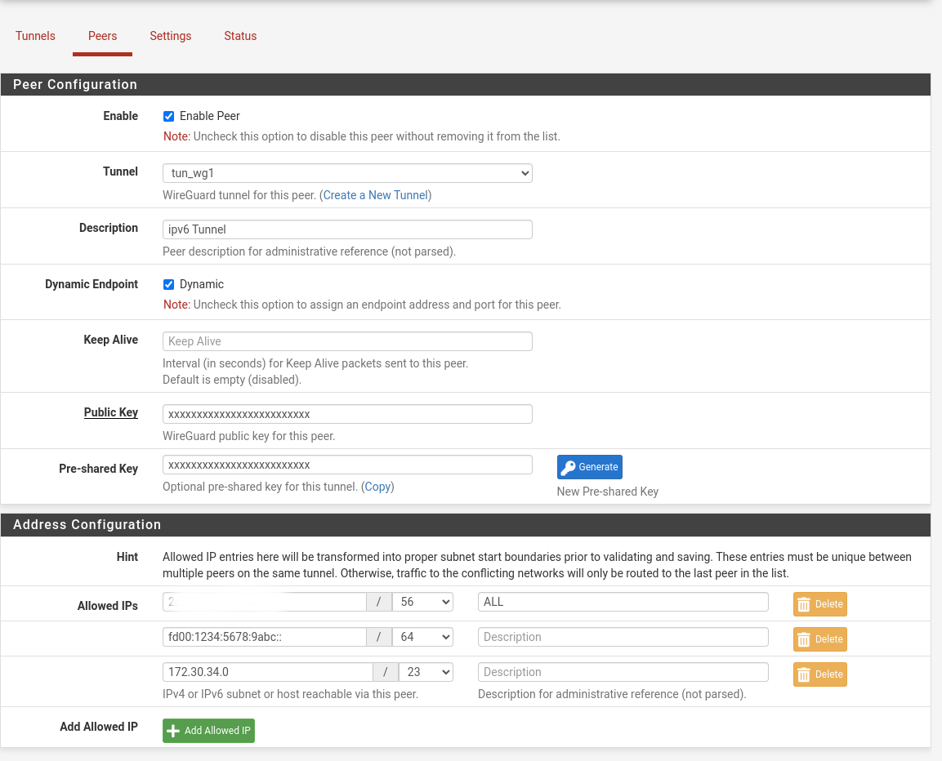Open the Status tab
The height and width of the screenshot is (761, 942).
coord(240,36)
